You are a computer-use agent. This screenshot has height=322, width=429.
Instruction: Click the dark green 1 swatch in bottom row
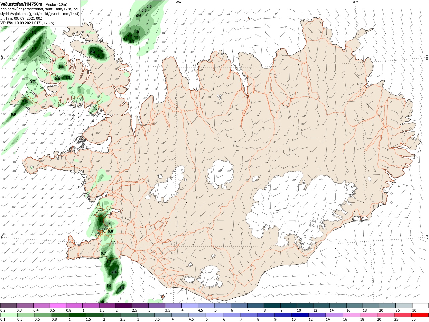(x=77, y=315)
